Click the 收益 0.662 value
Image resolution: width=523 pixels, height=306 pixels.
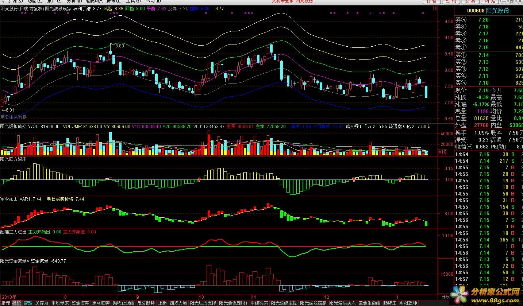click(481, 147)
